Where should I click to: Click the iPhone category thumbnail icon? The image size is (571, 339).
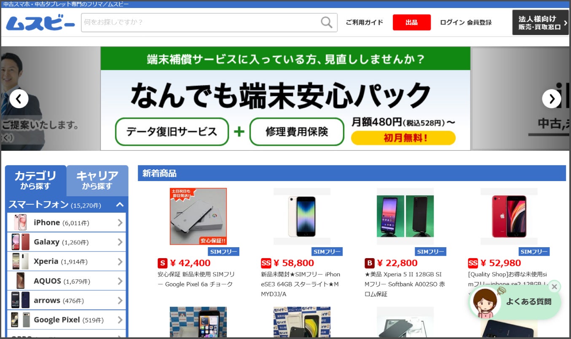(20, 222)
